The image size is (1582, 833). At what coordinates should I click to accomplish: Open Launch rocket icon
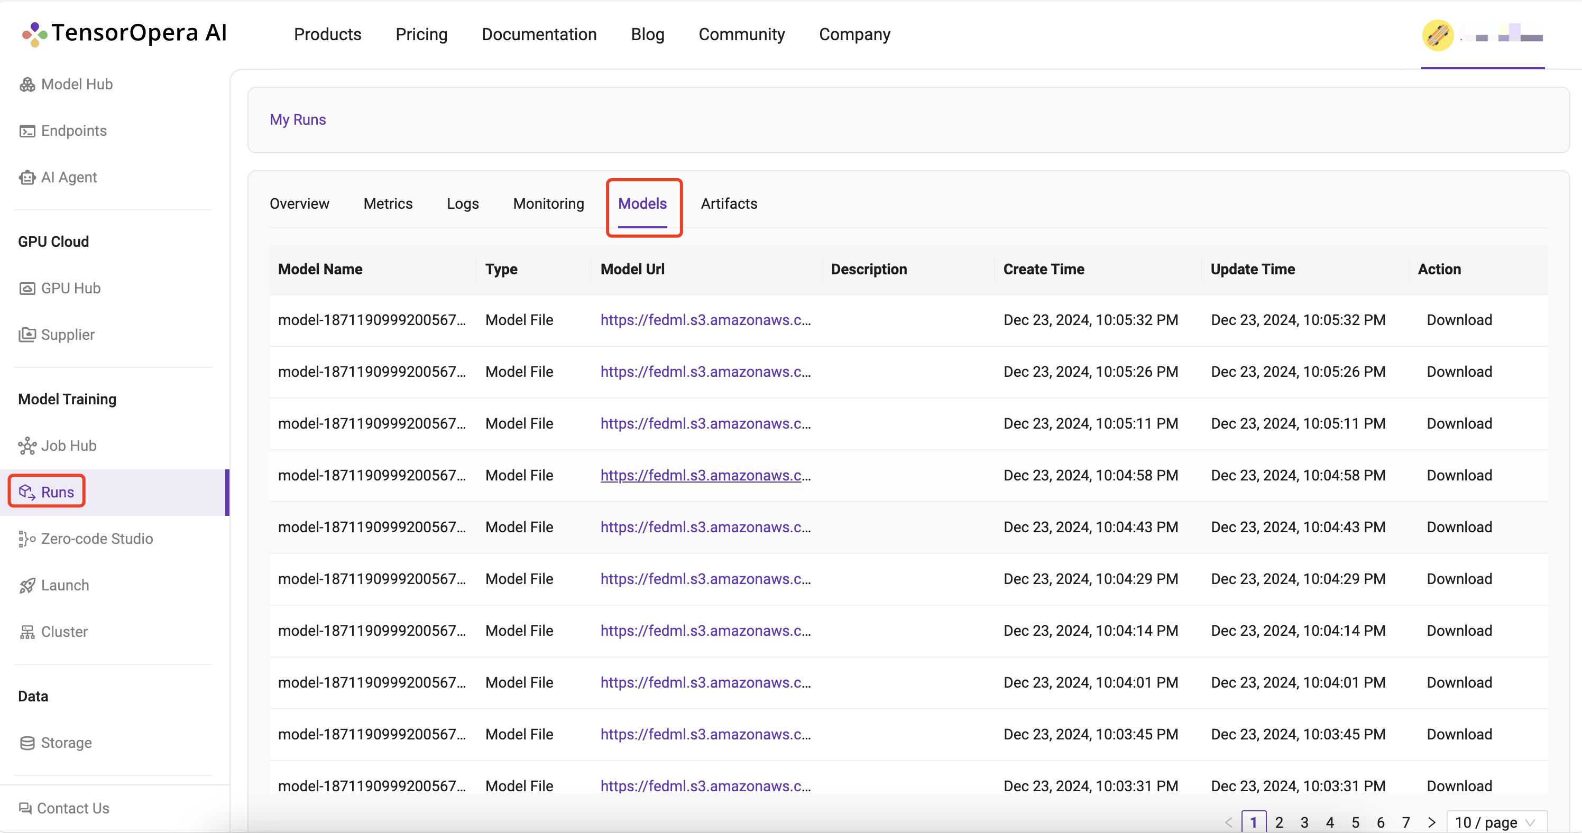point(27,586)
